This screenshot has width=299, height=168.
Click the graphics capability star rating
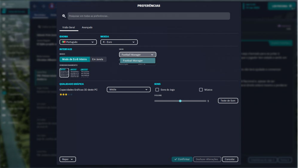66,95
